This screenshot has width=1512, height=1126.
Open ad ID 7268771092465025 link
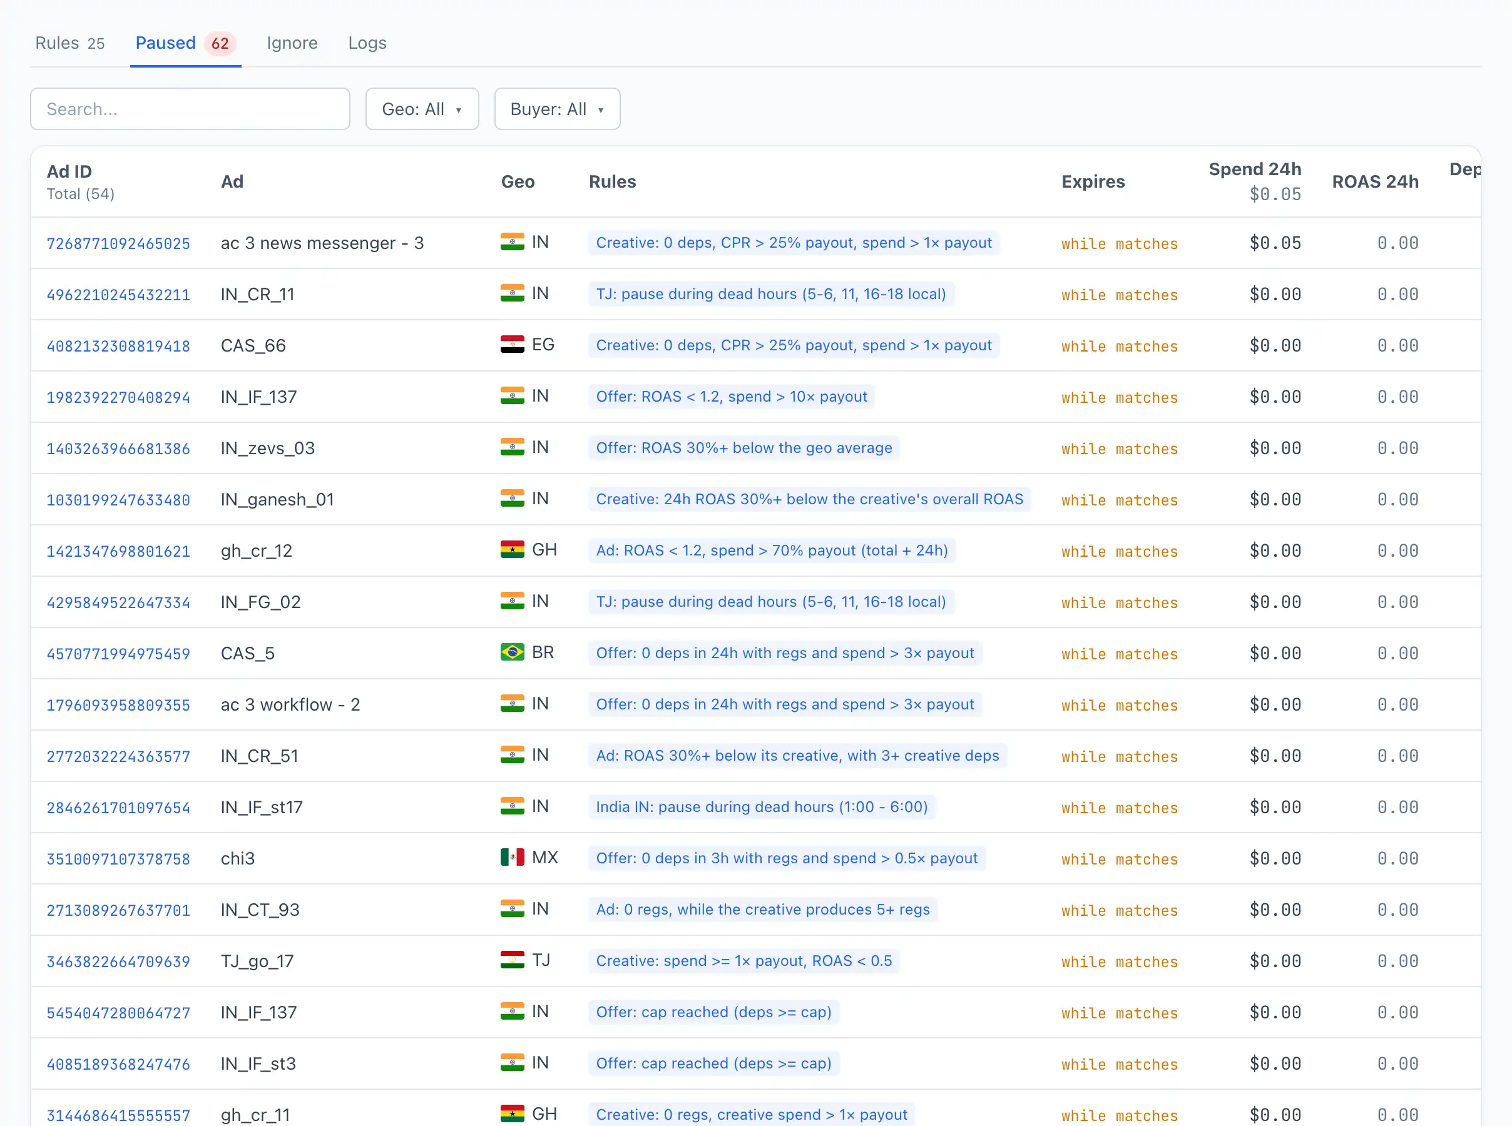tap(118, 243)
